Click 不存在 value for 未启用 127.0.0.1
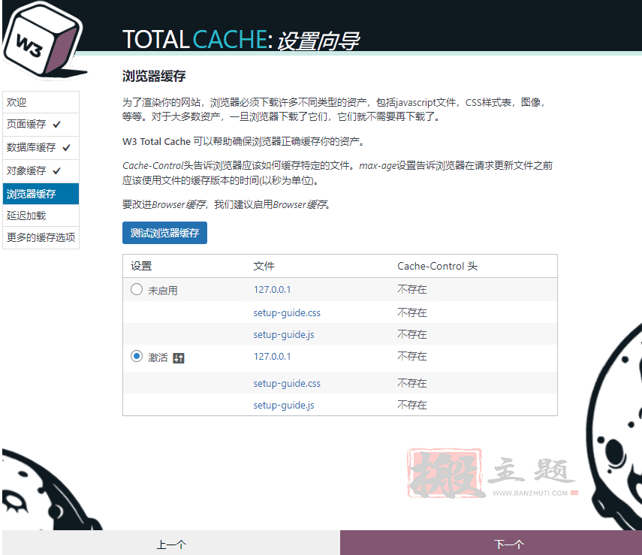This screenshot has height=555, width=642. (x=412, y=290)
